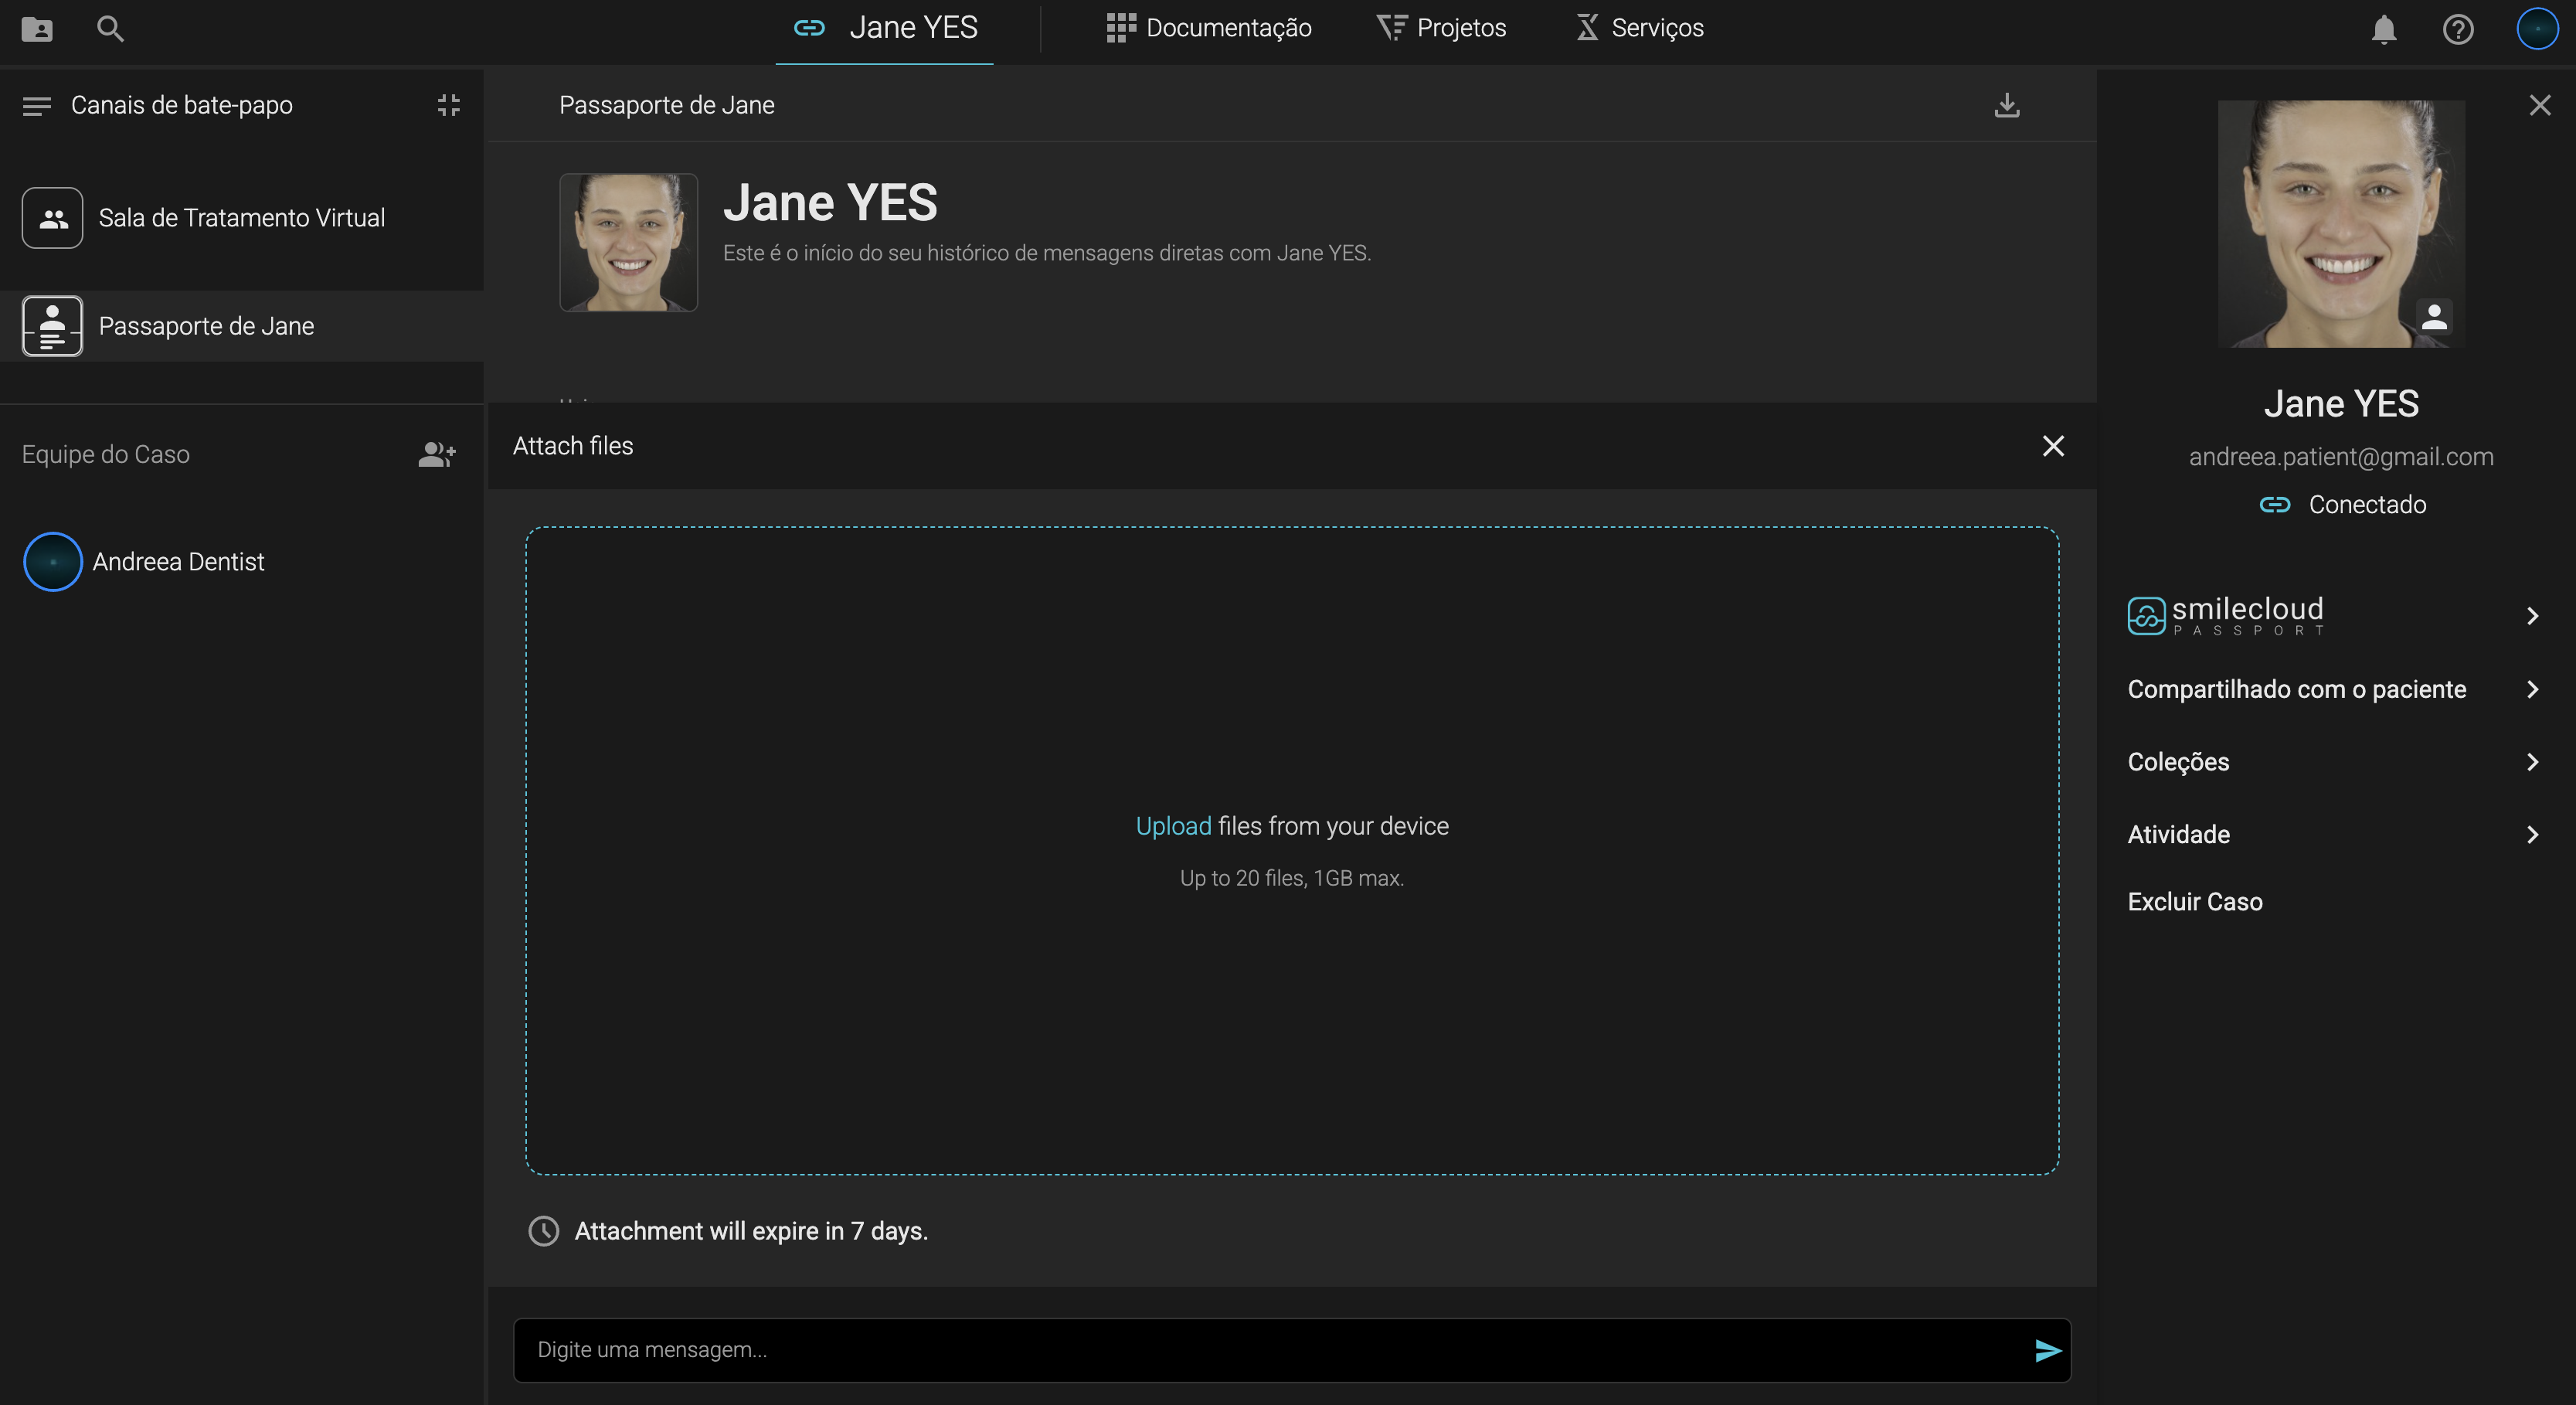The image size is (2576, 1405).
Task: Click the send message arrow
Action: click(x=2047, y=1351)
